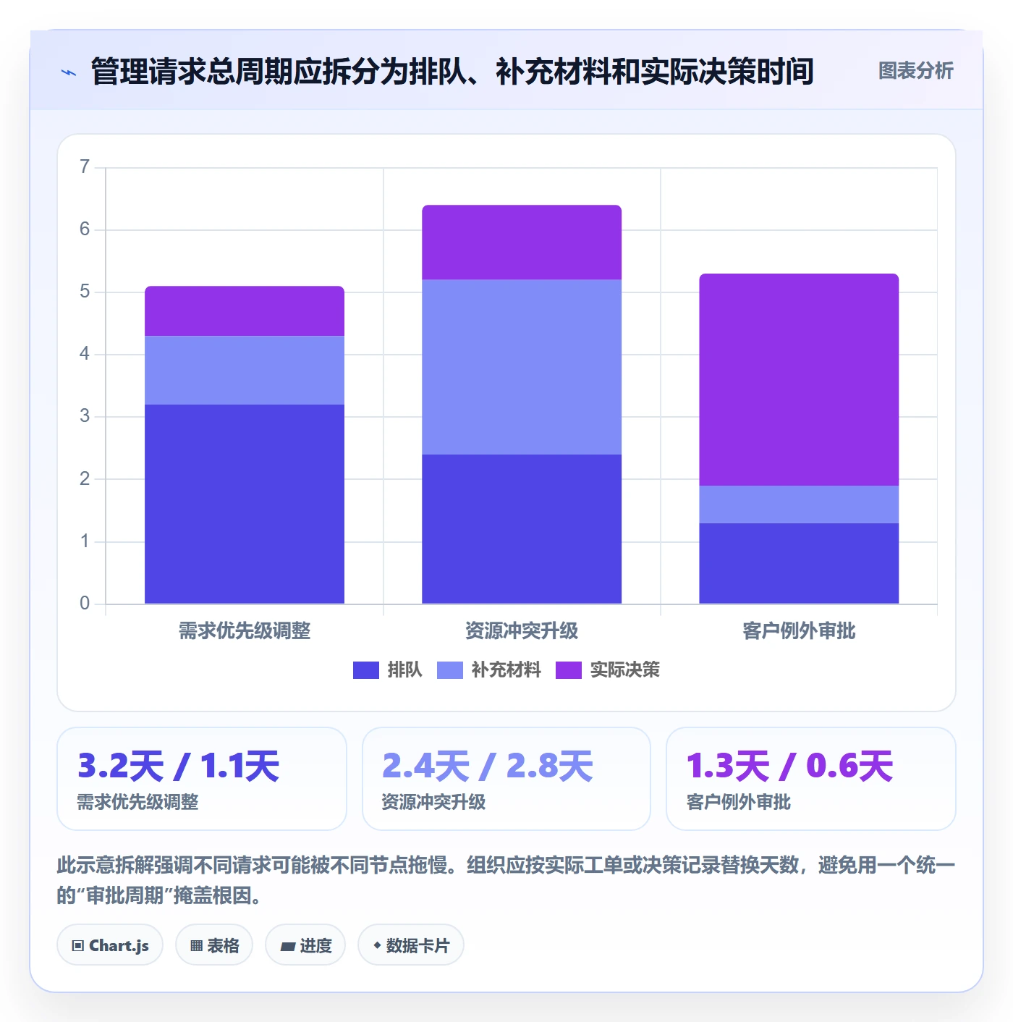Click the 3.2天 / 1.1天 data card
Viewport: 1013px width, 1022px height.
coord(202,779)
